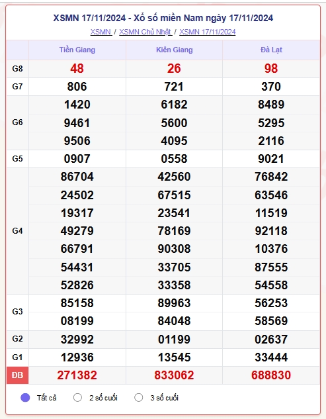Click Đà Lạt special prize 688830

point(271,375)
